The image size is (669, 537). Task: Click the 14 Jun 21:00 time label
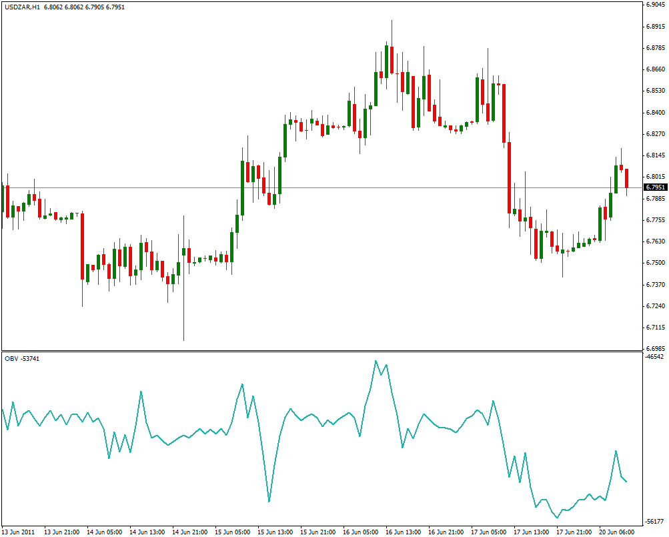[190, 532]
